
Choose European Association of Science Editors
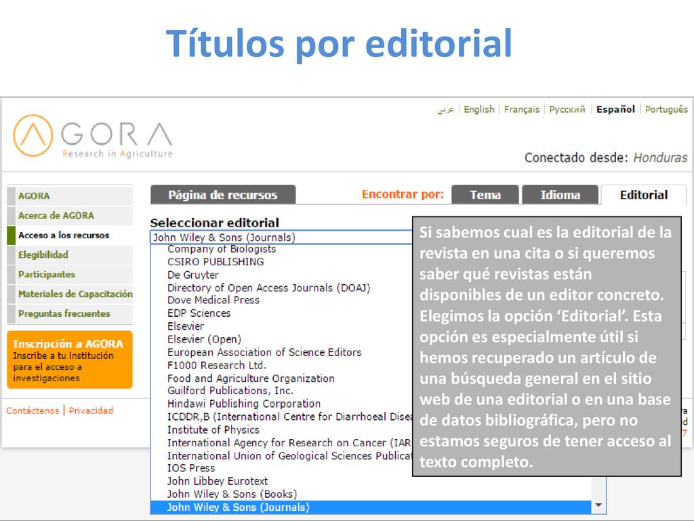[x=264, y=352]
